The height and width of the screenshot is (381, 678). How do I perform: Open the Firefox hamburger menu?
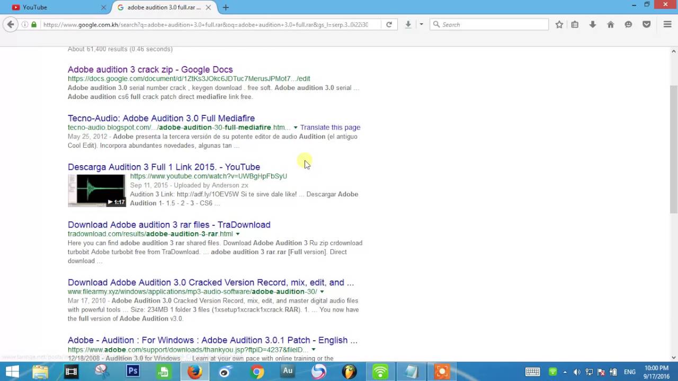pos(667,24)
